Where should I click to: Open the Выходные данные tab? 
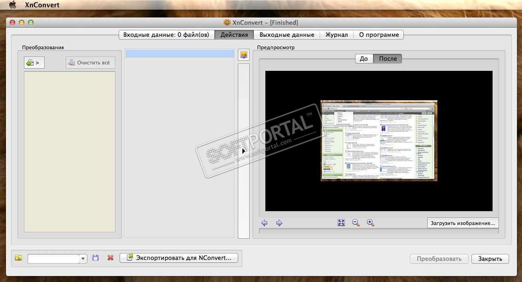click(287, 35)
